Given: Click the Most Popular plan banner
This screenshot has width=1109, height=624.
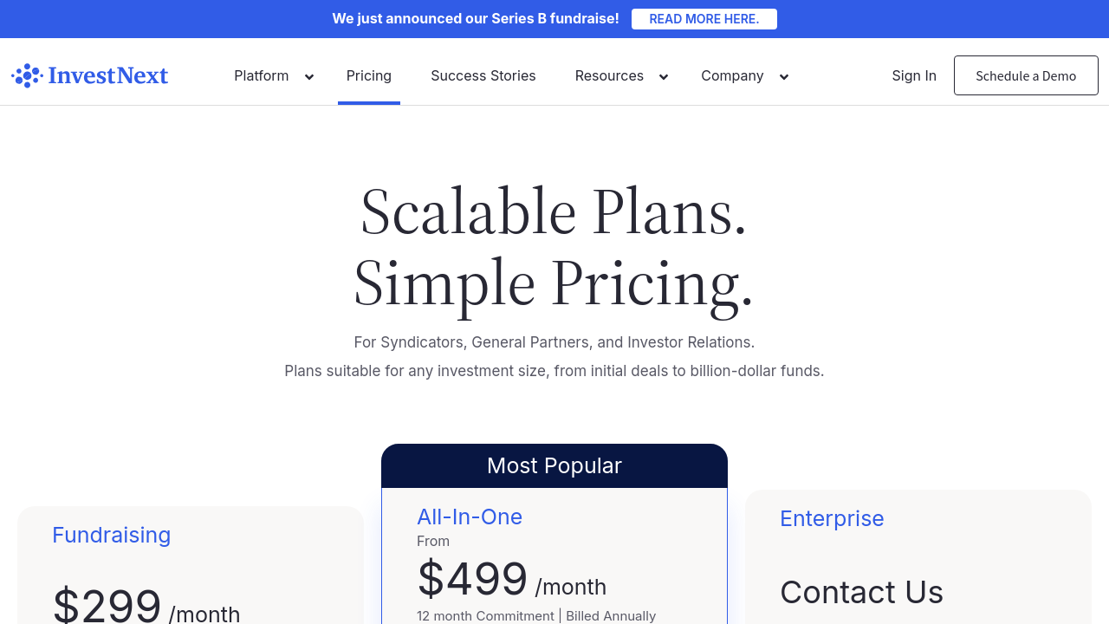Looking at the screenshot, I should pyautogui.click(x=554, y=466).
